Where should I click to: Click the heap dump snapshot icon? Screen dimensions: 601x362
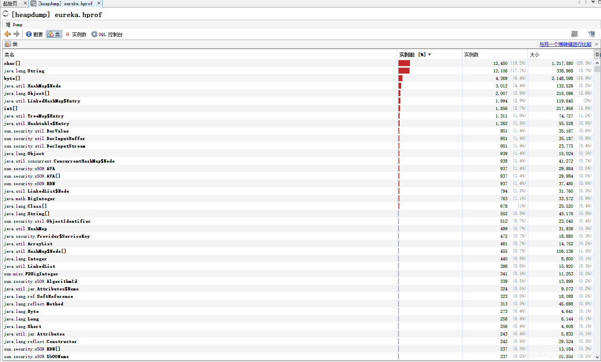point(574,34)
